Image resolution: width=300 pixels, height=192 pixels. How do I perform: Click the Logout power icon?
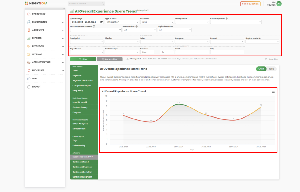pyautogui.click(x=29, y=87)
